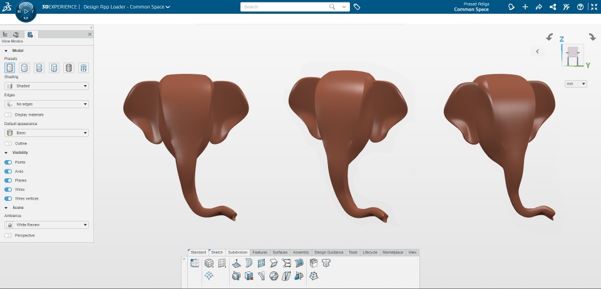Viewport: 601px width, 289px height.
Task: Click the folded plane crease icon
Action: coord(274,263)
